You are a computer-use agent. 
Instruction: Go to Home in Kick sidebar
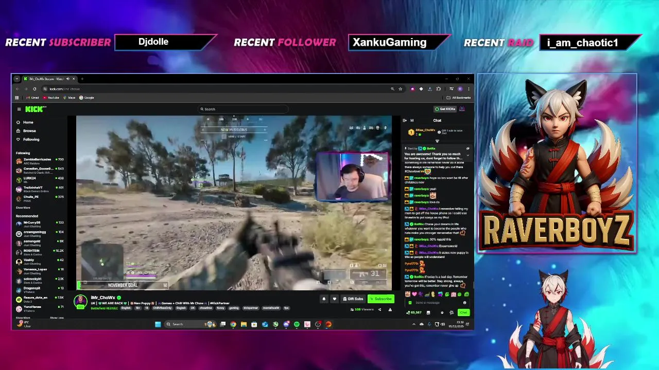[x=25, y=122]
